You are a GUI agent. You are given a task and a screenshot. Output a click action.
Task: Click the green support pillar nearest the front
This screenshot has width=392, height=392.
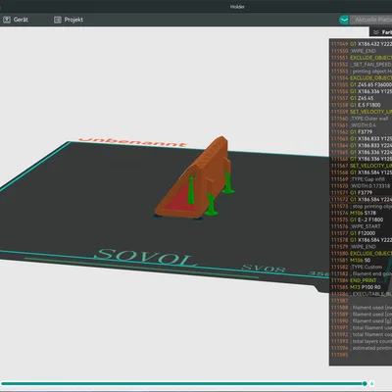[212, 204]
